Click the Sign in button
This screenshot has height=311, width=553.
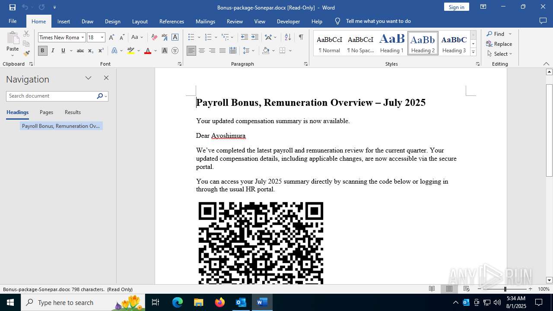click(x=456, y=7)
